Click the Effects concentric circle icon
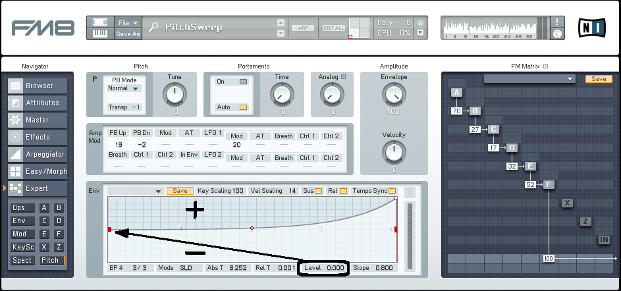This screenshot has width=621, height=291. pos(15,137)
